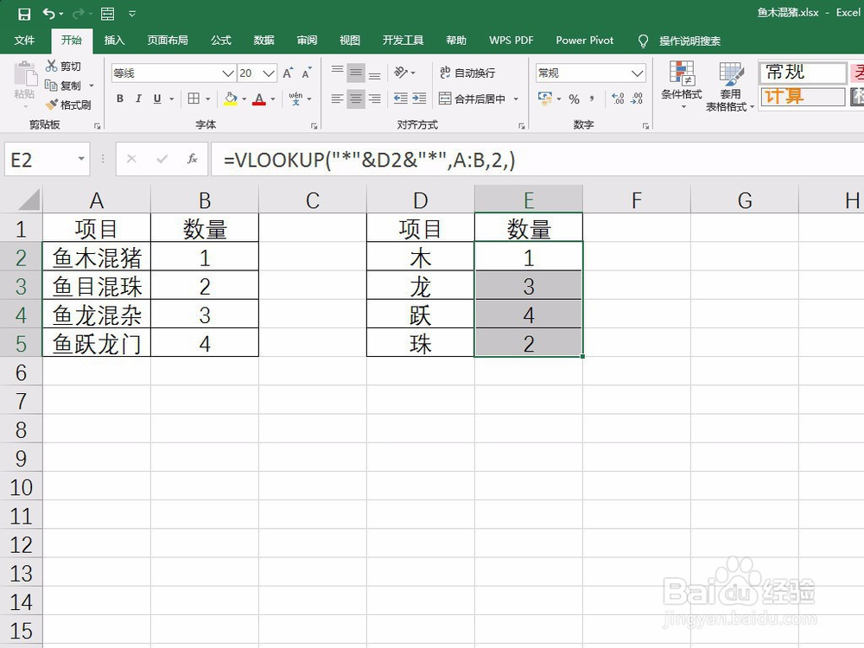Click the Percent Style icon
Screen dimensions: 864x648
(575, 99)
